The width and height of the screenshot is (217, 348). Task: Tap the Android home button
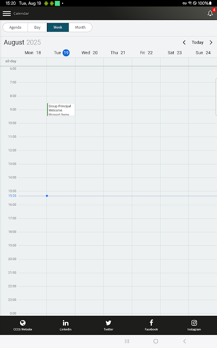(x=156, y=341)
